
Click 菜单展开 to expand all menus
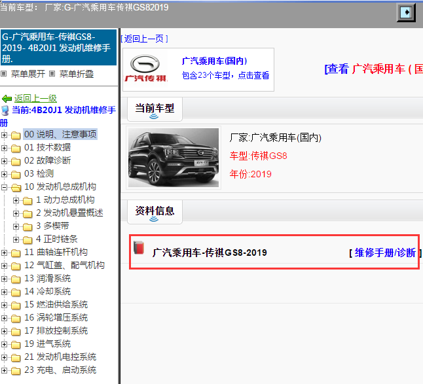tap(28, 74)
